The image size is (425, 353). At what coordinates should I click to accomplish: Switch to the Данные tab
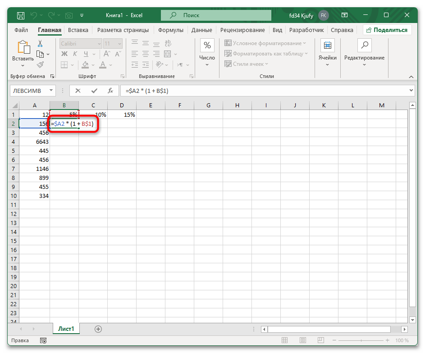pyautogui.click(x=201, y=30)
